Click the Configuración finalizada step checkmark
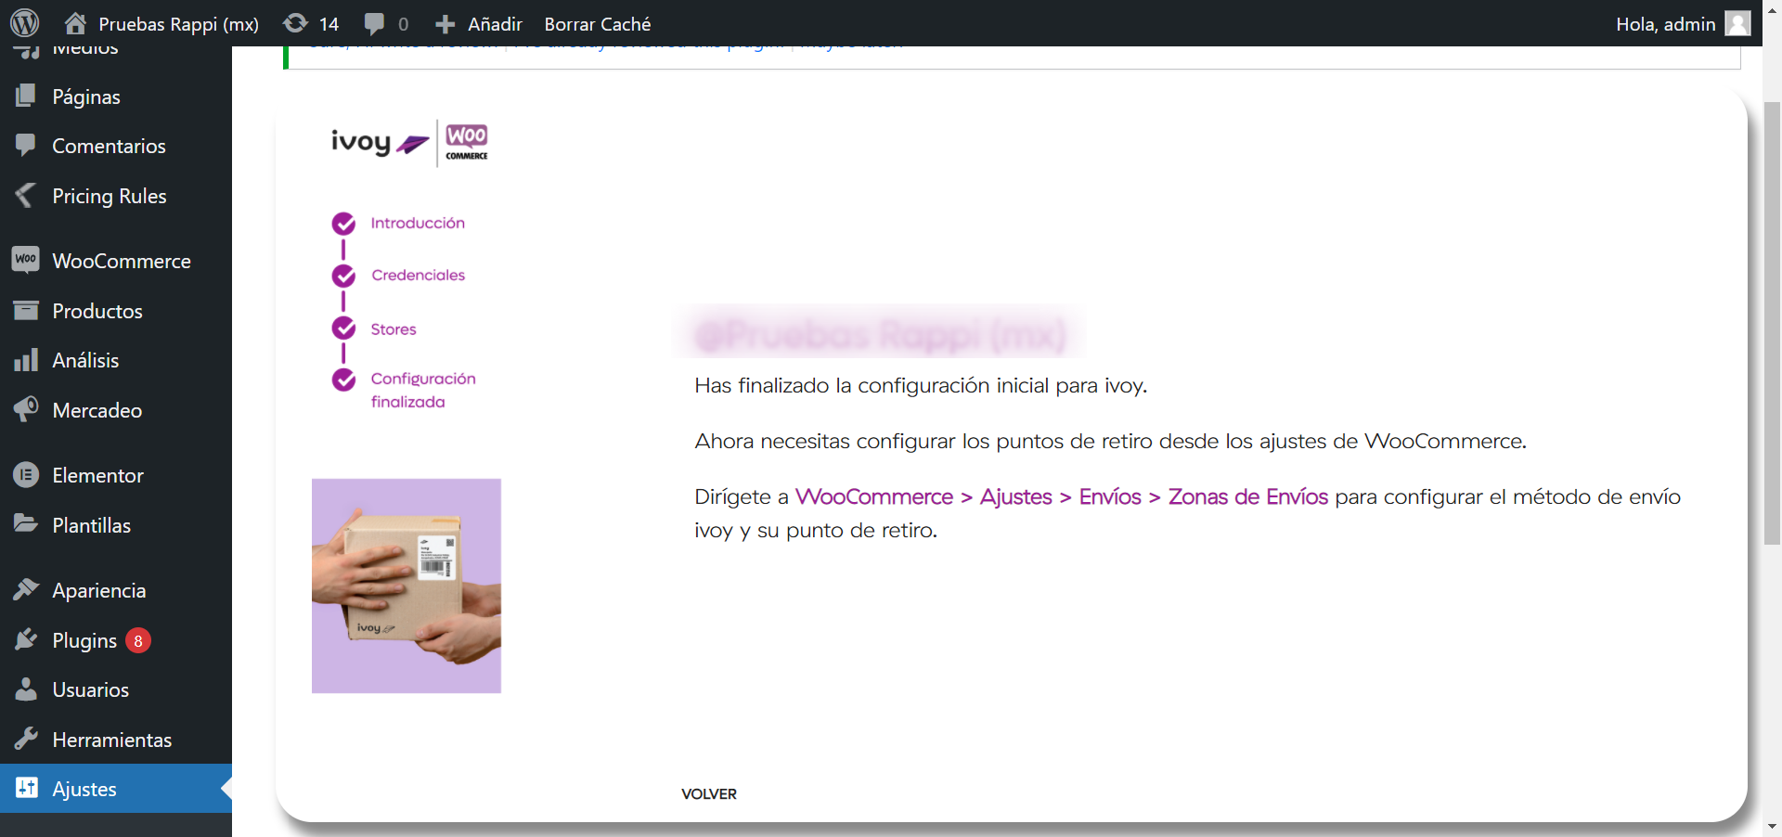The height and width of the screenshot is (837, 1782). [x=343, y=380]
